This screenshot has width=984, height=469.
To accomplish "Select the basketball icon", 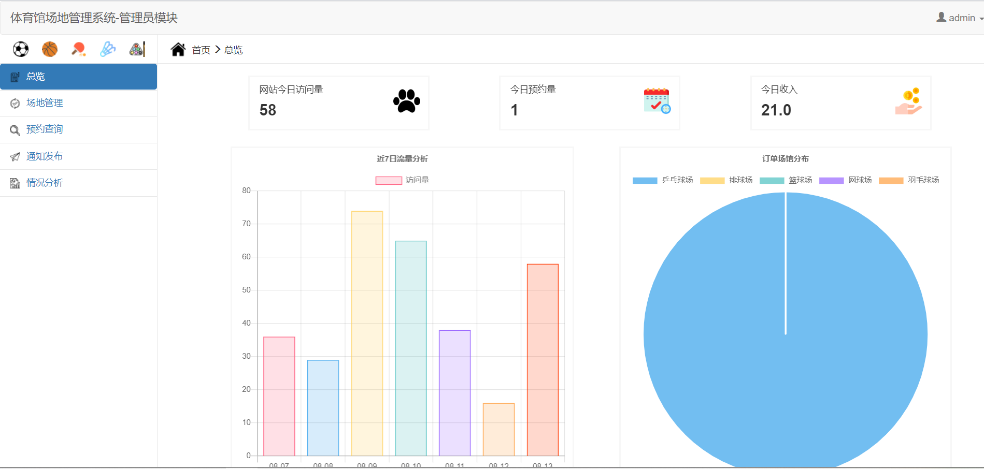I will tap(50, 49).
